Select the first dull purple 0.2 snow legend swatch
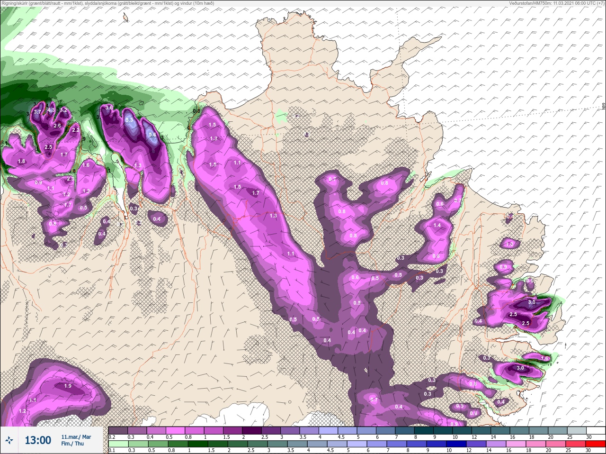This screenshot has height=454, width=606. (118, 430)
